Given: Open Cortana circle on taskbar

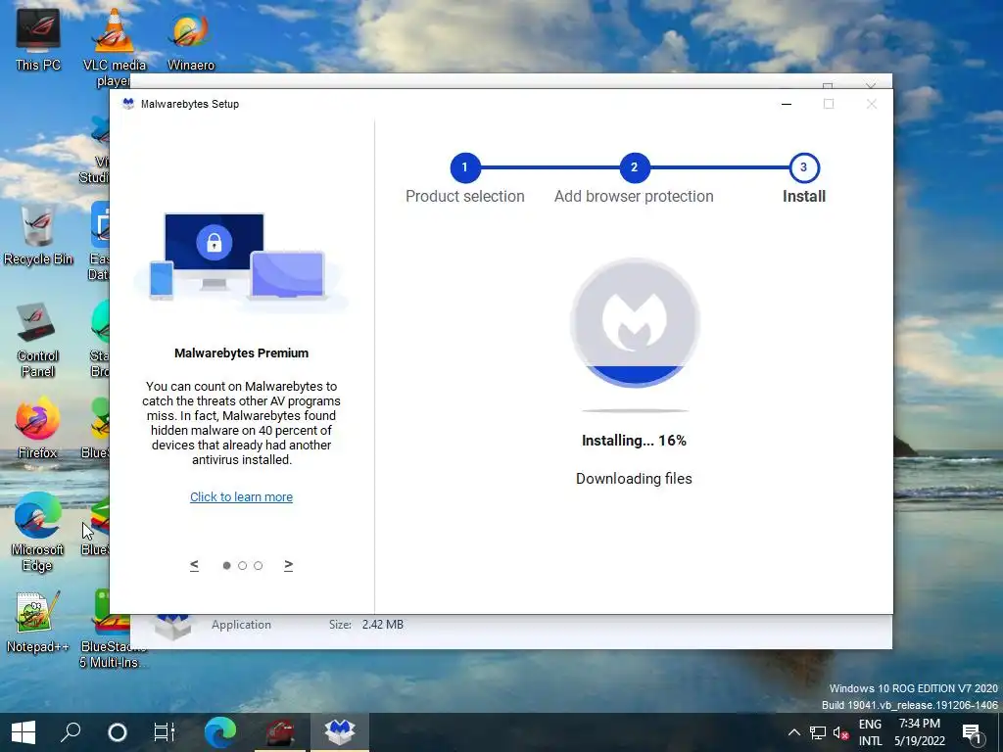Looking at the screenshot, I should (118, 732).
